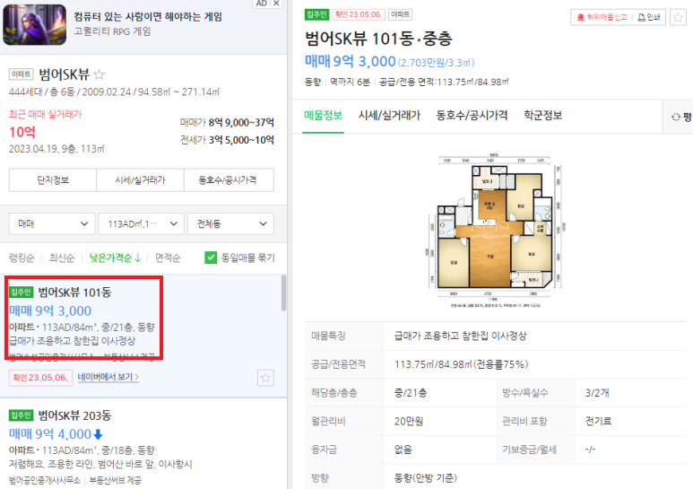Switch to 시세/실거래가 tab in detail panel
This screenshot has height=489, width=693.
389,116
